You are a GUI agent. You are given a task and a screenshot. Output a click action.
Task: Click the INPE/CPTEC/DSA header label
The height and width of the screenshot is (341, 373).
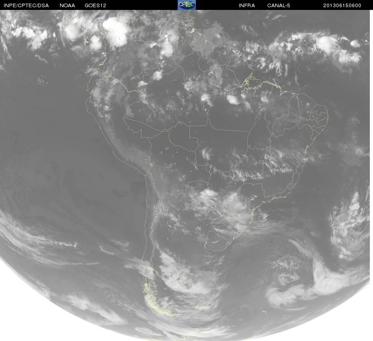pyautogui.click(x=26, y=5)
